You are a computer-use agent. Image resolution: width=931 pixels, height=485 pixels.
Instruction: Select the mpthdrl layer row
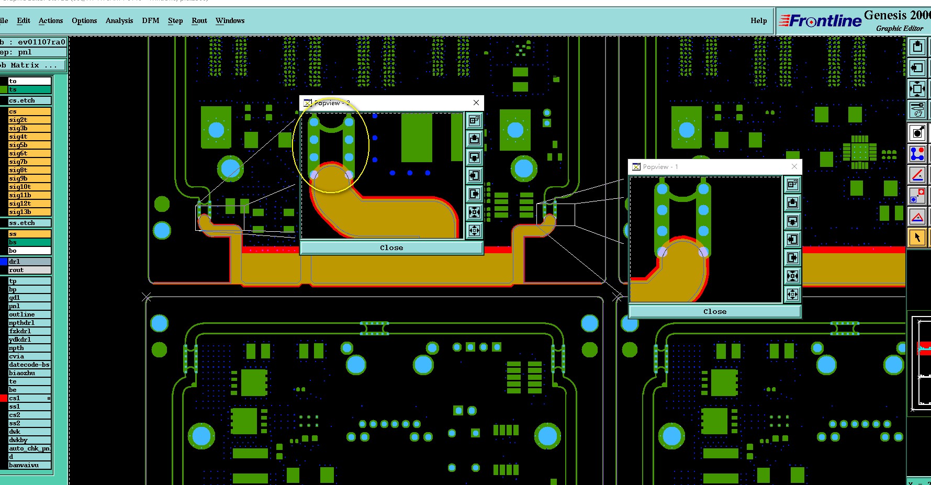(30, 323)
